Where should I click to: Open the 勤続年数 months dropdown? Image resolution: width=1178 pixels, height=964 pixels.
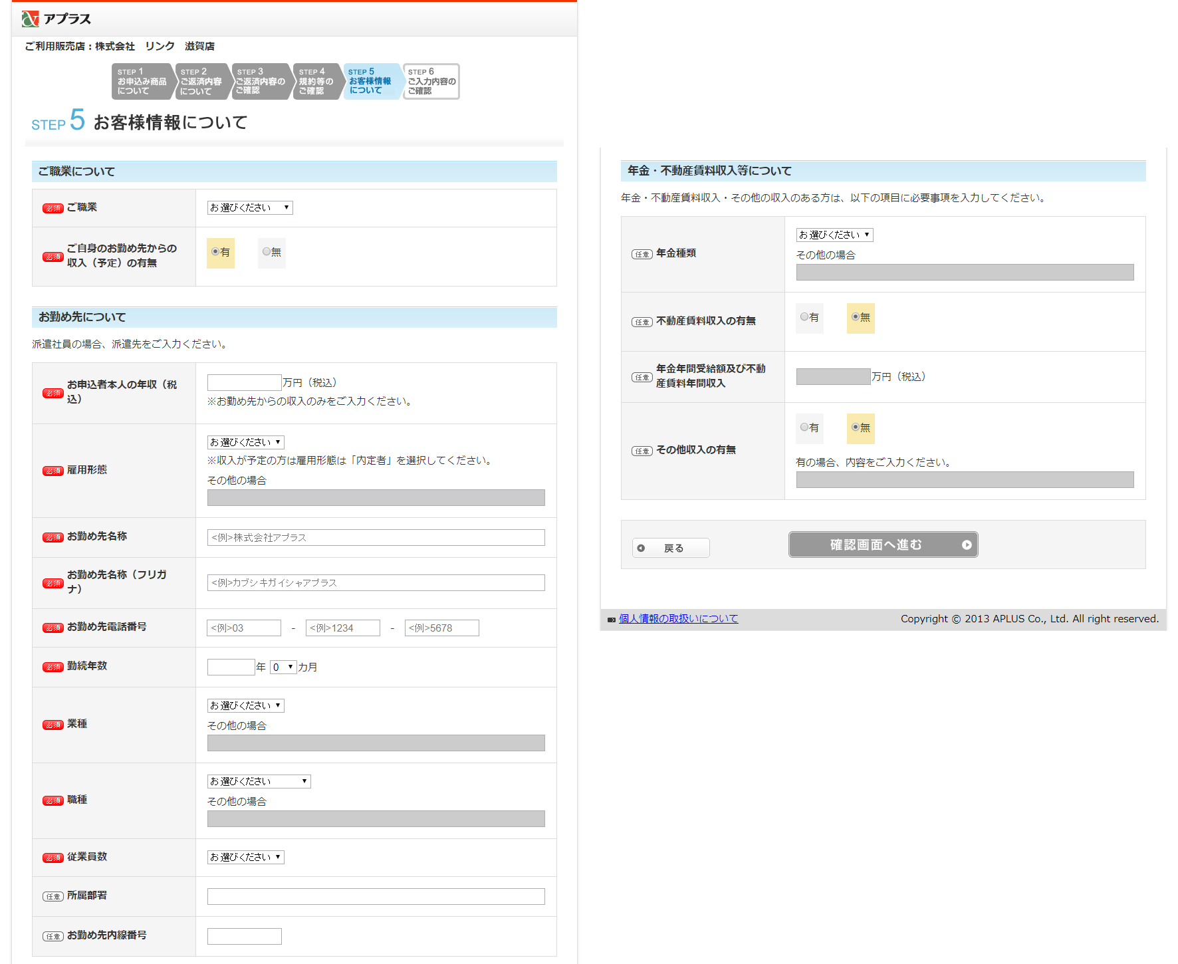pyautogui.click(x=283, y=667)
